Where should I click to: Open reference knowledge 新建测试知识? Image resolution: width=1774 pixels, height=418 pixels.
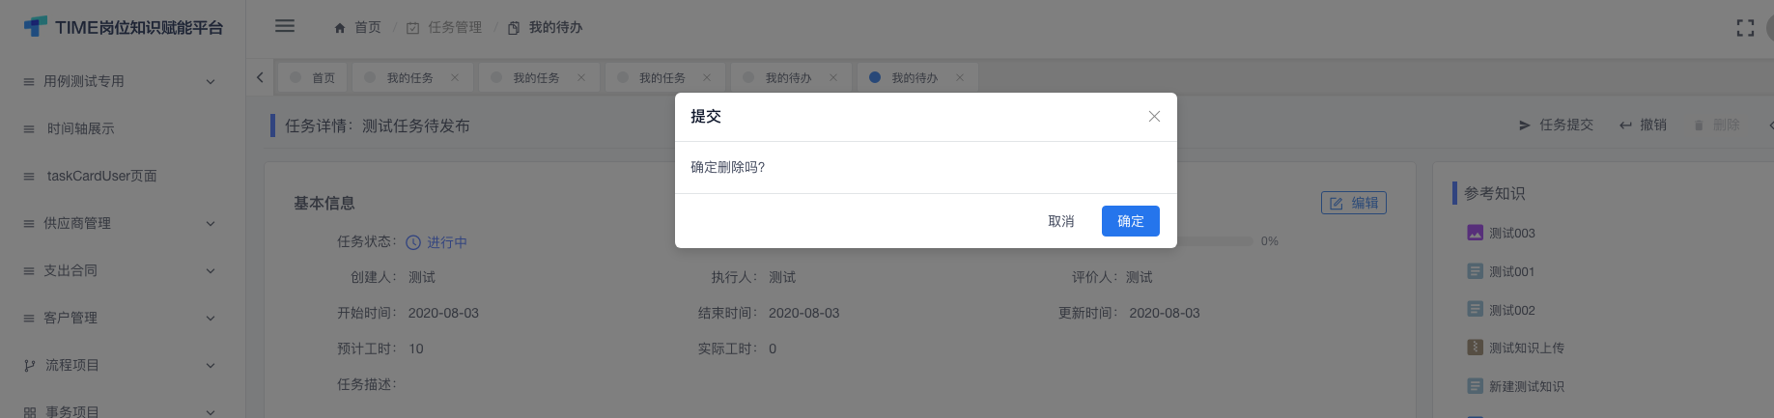tap(1526, 386)
